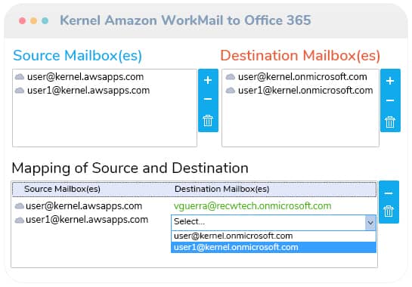The height and width of the screenshot is (287, 412).
Task: Open the Select... destination combo box
Action: pos(274,223)
